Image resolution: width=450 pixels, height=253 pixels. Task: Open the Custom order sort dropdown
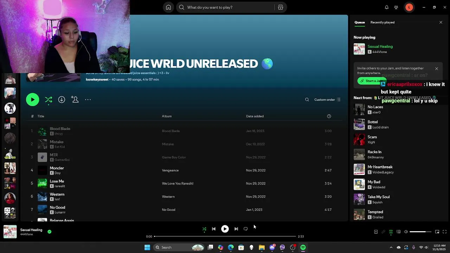tap(327, 100)
